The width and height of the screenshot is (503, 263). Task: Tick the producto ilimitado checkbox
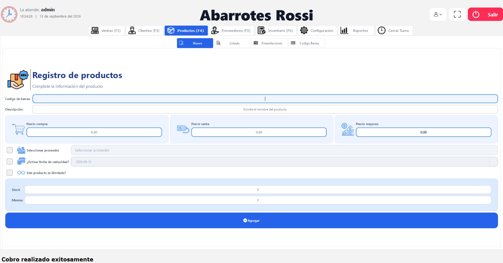coord(10,173)
